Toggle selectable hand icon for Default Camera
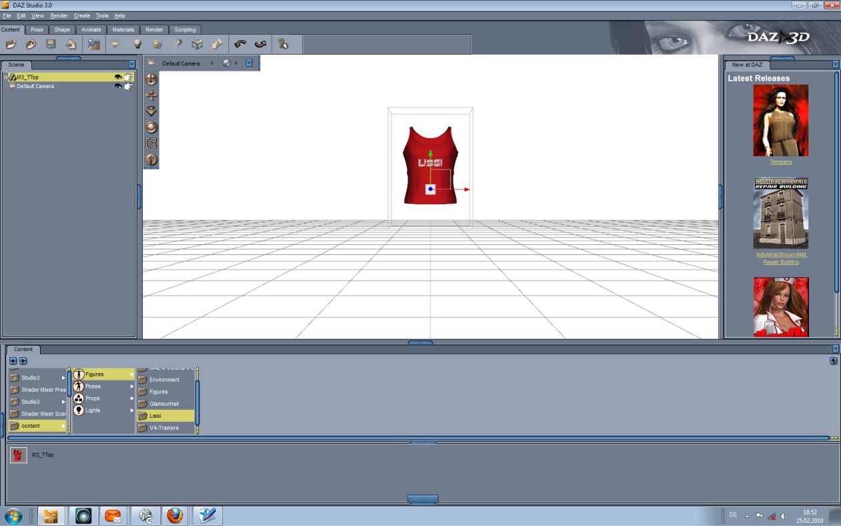The image size is (841, 526). pyautogui.click(x=129, y=86)
